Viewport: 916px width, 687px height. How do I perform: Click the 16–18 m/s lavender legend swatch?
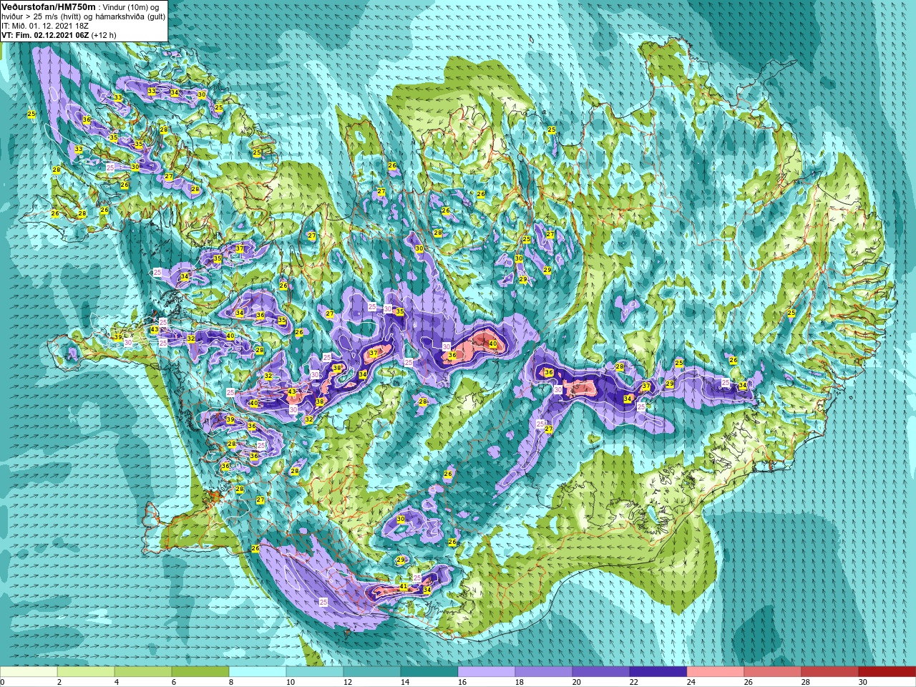[487, 672]
